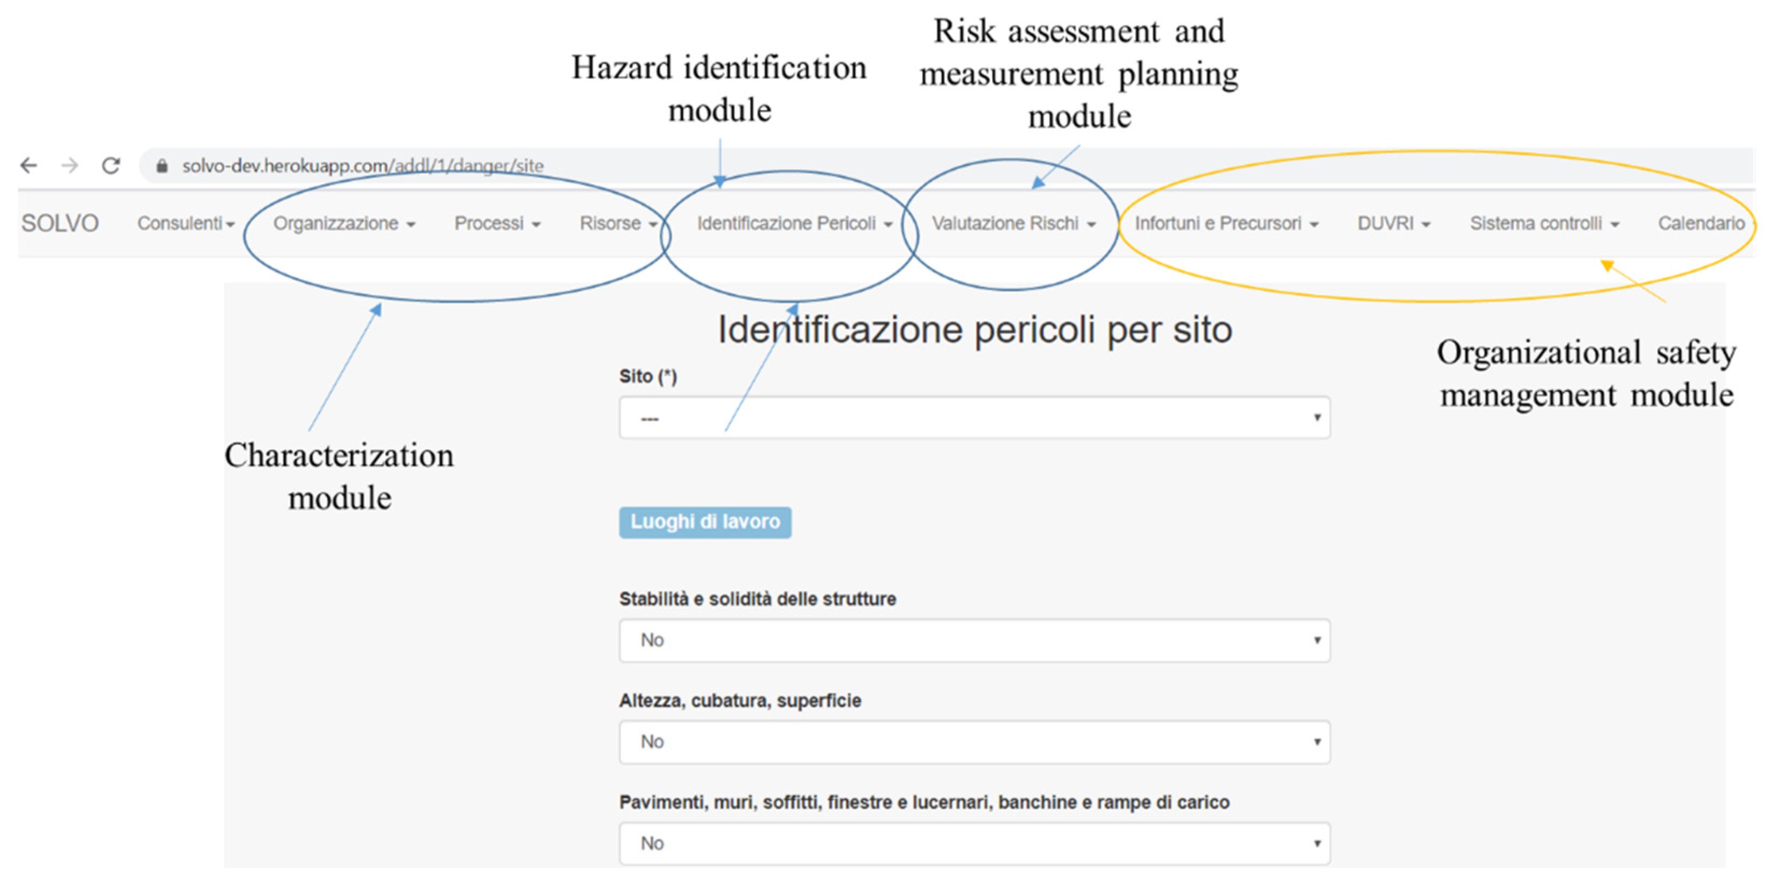This screenshot has height=890, width=1778.
Task: Click the browser forward arrow
Action: [x=70, y=166]
